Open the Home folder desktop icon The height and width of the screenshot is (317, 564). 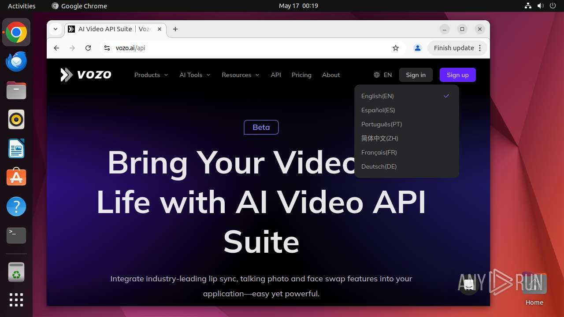(534, 288)
